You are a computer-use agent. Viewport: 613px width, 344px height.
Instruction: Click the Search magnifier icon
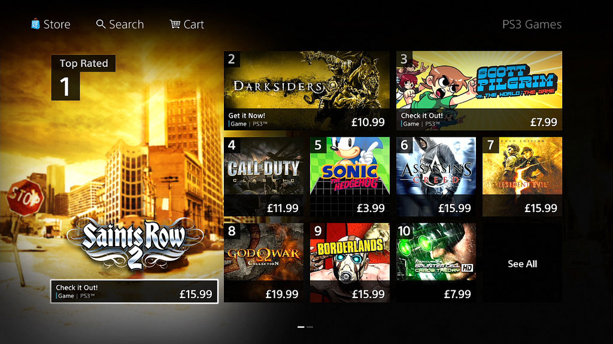(x=101, y=24)
